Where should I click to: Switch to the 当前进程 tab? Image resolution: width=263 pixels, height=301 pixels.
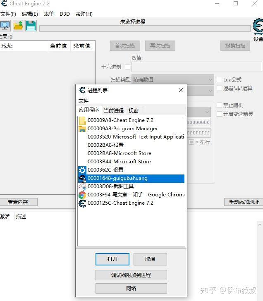(x=114, y=110)
